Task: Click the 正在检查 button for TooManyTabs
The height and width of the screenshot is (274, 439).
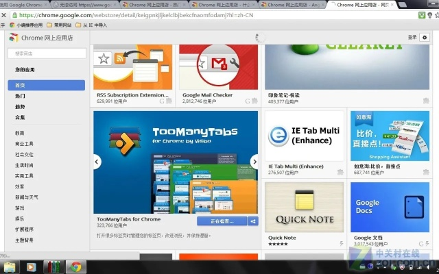Action: (x=222, y=221)
